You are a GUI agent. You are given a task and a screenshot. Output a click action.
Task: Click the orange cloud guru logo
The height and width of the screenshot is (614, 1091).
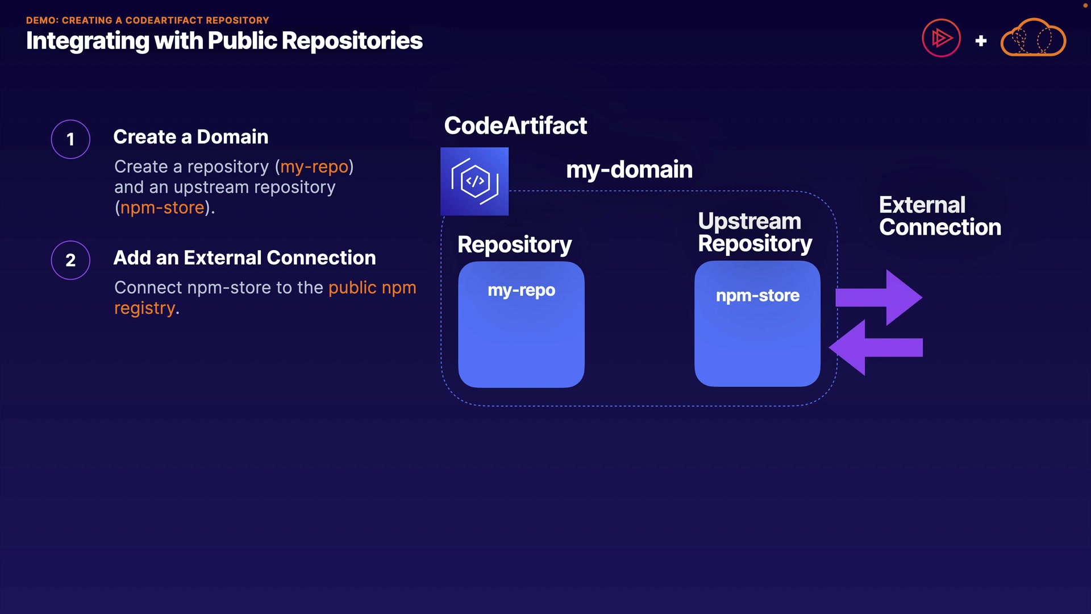coord(1032,38)
